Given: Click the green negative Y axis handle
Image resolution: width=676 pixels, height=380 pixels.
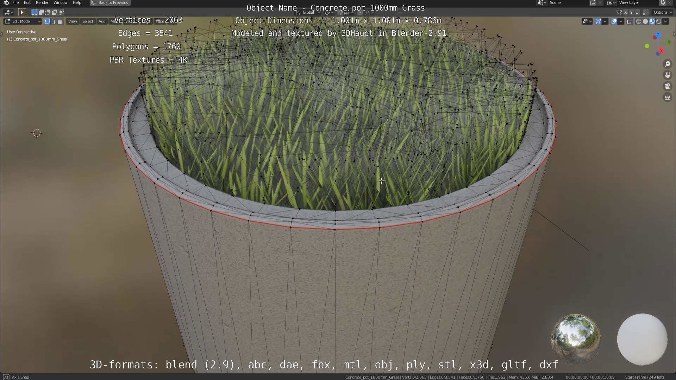Looking at the screenshot, I should [x=647, y=46].
